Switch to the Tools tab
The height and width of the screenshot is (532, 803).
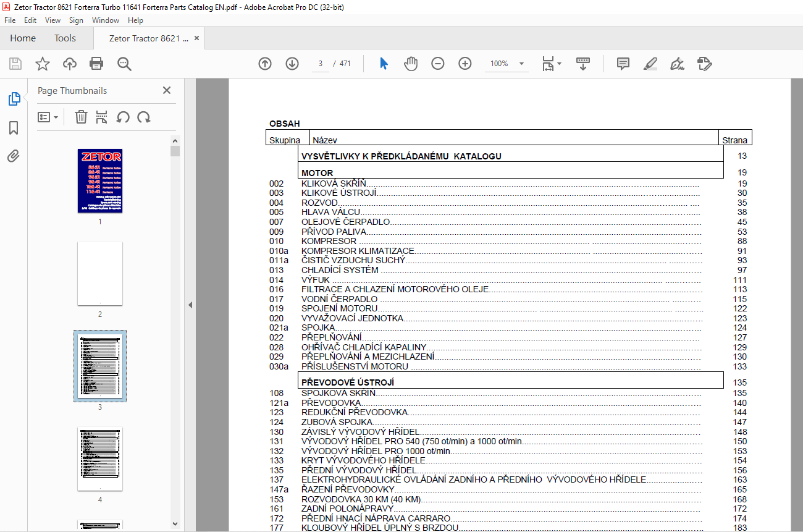tap(65, 38)
